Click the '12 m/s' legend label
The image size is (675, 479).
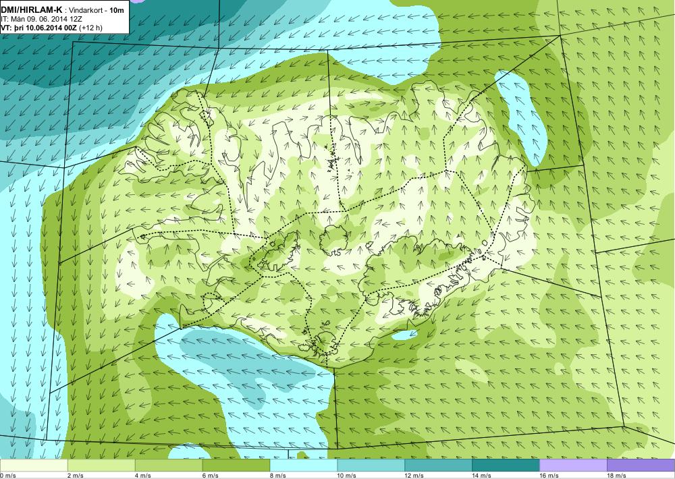pyautogui.click(x=414, y=476)
